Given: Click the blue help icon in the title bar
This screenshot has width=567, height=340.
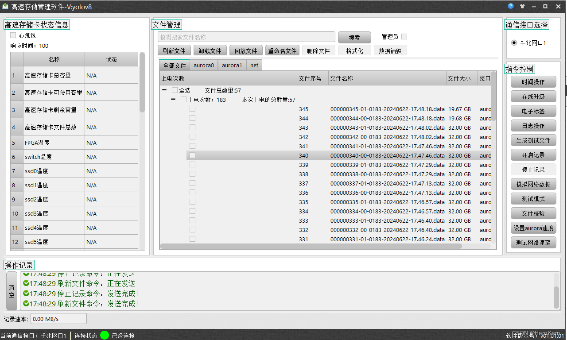Looking at the screenshot, I should pyautogui.click(x=510, y=6).
